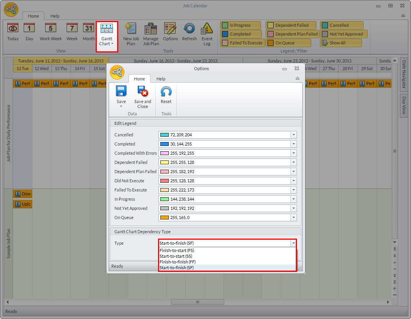Expand the On Queue color dropdown

click(294, 218)
